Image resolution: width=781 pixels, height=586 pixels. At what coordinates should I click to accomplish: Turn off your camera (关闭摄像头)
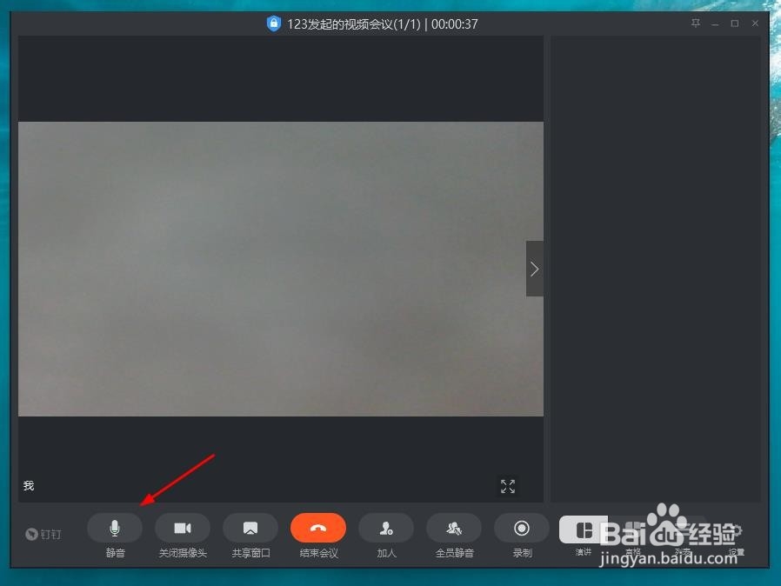tap(182, 528)
